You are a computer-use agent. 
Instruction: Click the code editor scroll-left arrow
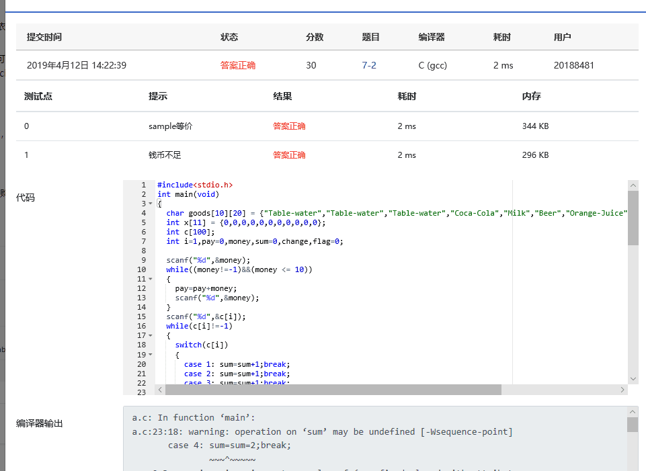pyautogui.click(x=160, y=390)
